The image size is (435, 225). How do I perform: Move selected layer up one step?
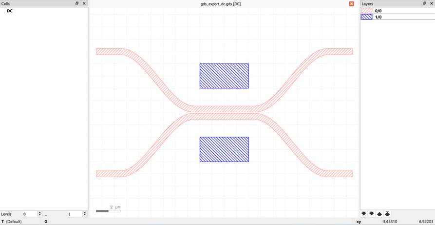tap(379, 214)
